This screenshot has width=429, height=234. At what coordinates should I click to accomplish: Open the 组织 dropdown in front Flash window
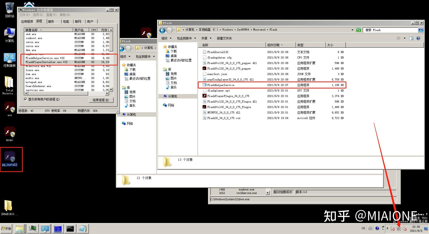coord(167,38)
